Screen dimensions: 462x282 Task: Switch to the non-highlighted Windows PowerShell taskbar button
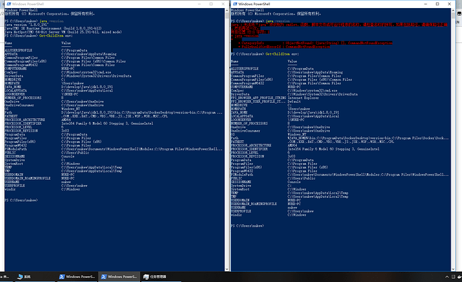(x=77, y=277)
